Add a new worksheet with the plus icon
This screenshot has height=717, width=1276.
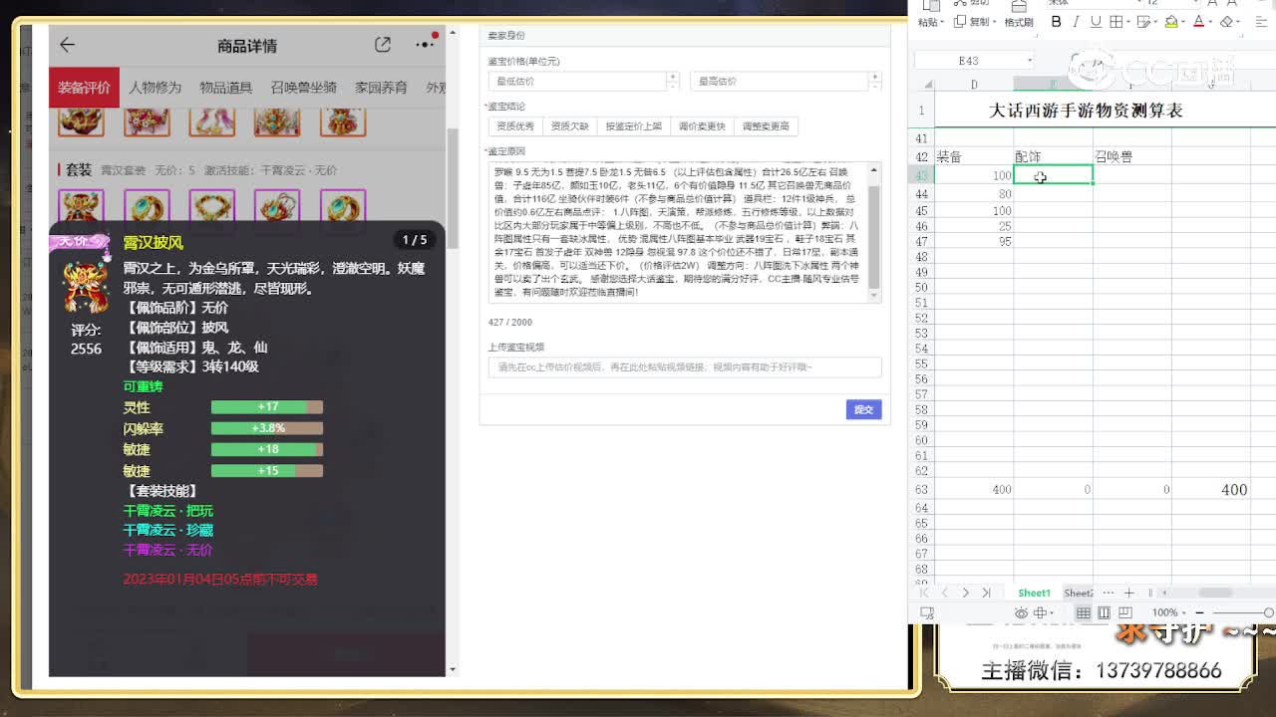pyautogui.click(x=1128, y=594)
